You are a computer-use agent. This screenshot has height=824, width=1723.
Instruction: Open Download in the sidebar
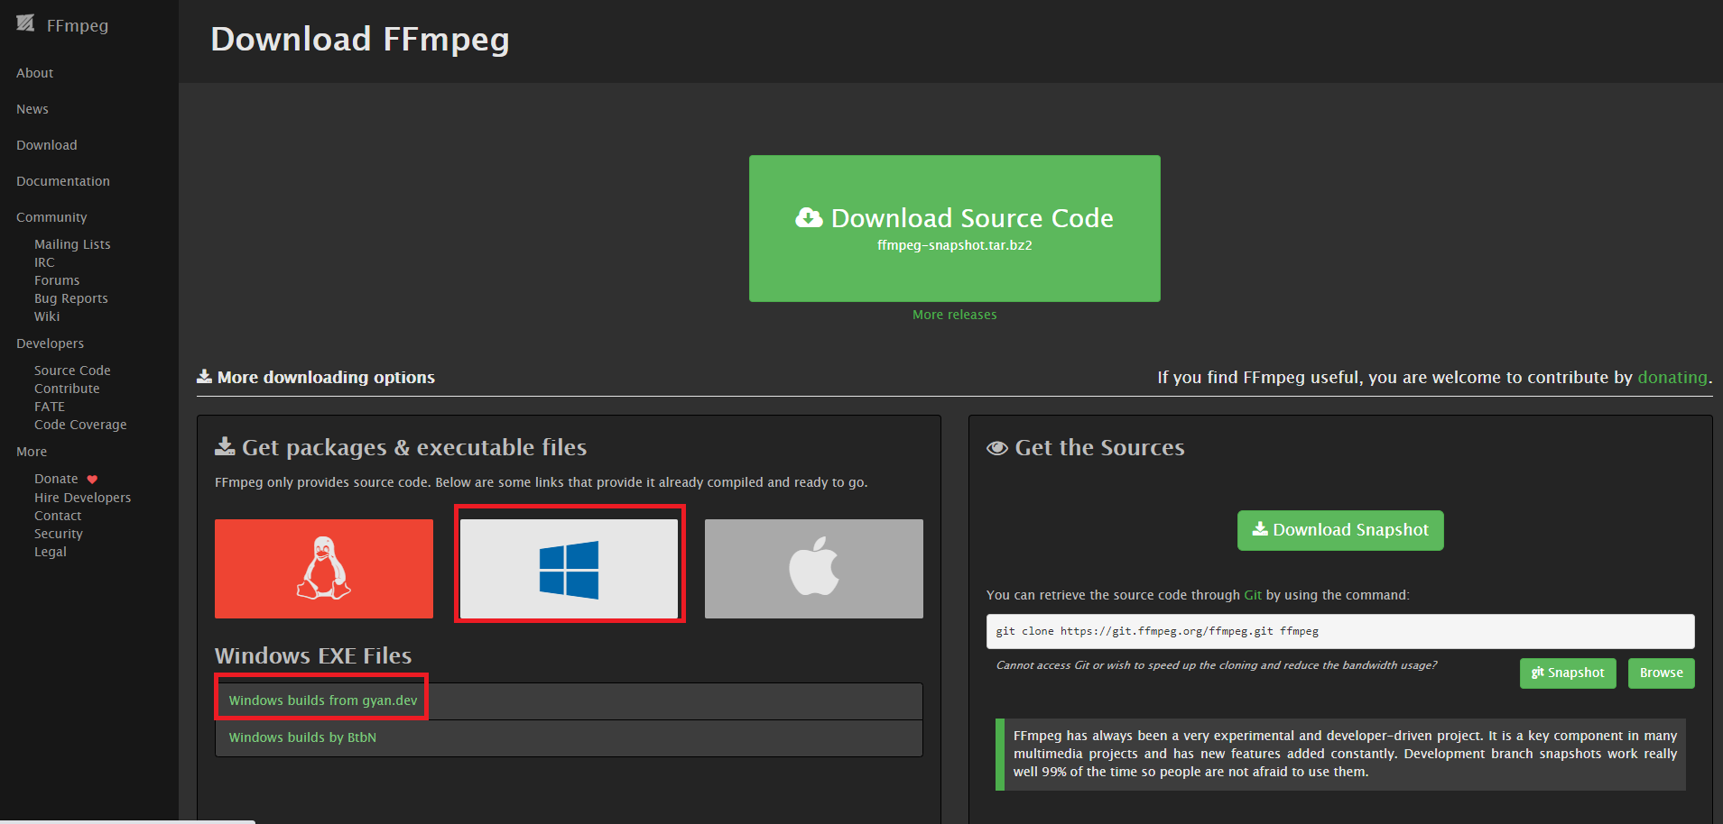tap(47, 145)
